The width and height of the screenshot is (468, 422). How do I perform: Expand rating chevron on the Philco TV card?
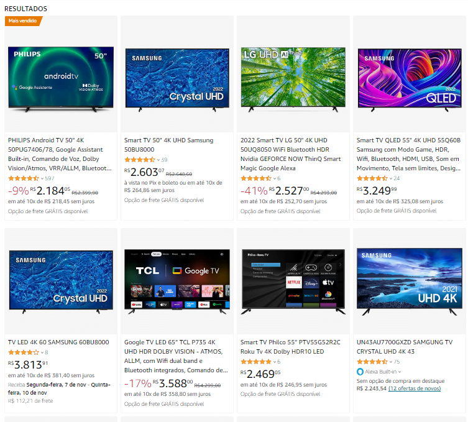pos(275,362)
